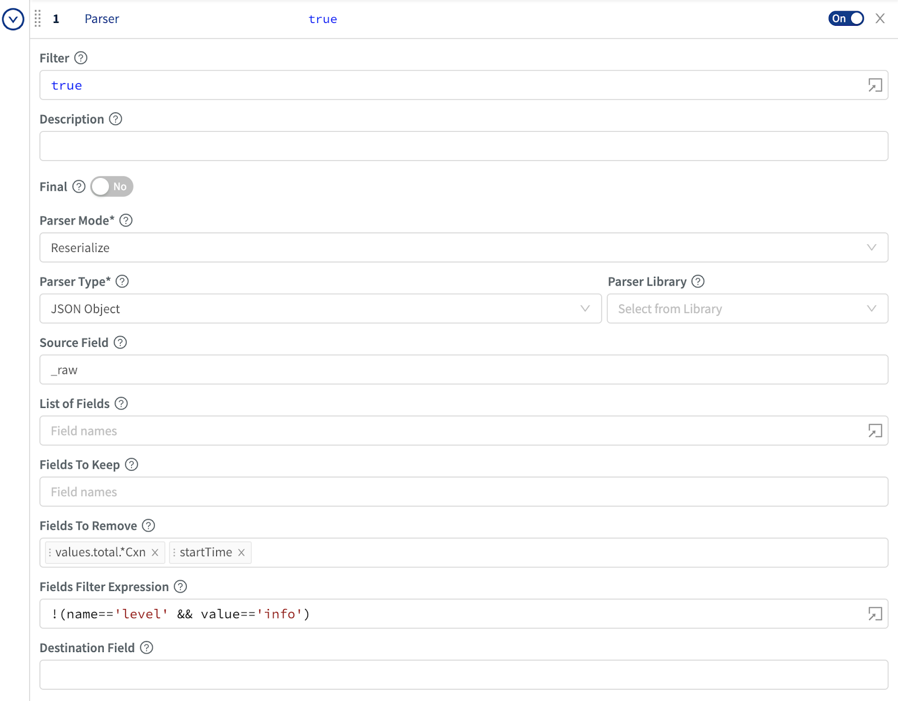The height and width of the screenshot is (701, 898).
Task: Open help for Fields Filter Expression
Action: [x=180, y=587]
